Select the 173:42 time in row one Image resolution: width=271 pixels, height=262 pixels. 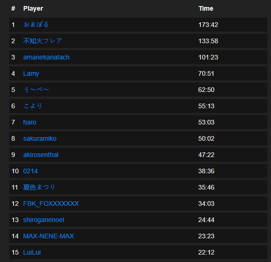208,25
